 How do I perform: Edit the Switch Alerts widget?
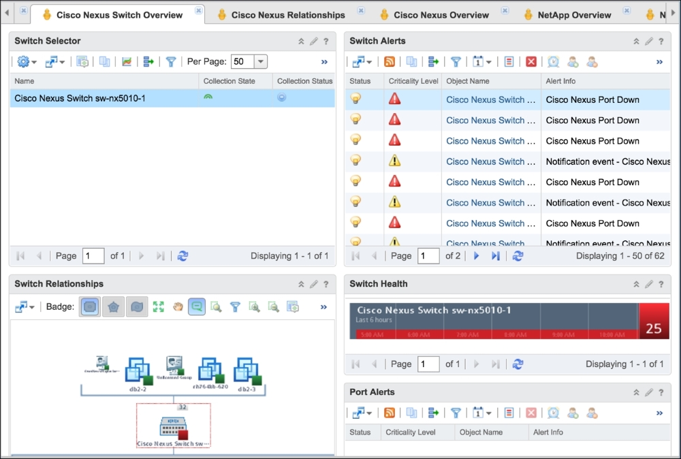[649, 42]
